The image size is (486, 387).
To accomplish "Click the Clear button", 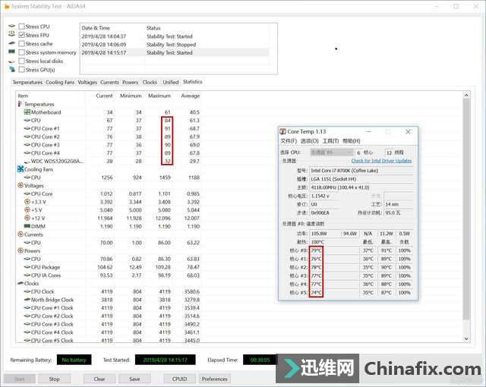I will [x=99, y=379].
